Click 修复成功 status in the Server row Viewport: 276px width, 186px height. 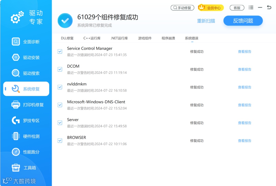tap(197, 123)
